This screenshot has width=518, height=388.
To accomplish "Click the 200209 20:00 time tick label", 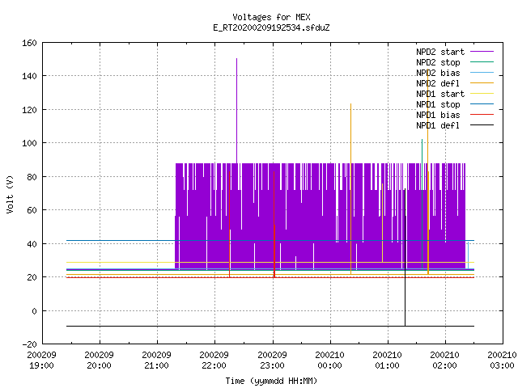I will point(99,361).
